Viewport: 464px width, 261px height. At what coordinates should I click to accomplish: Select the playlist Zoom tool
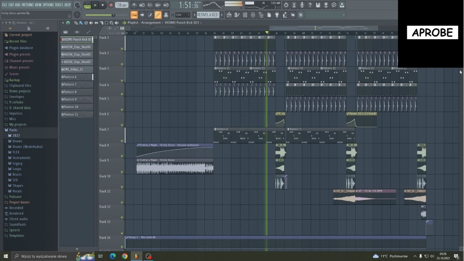tap(111, 23)
